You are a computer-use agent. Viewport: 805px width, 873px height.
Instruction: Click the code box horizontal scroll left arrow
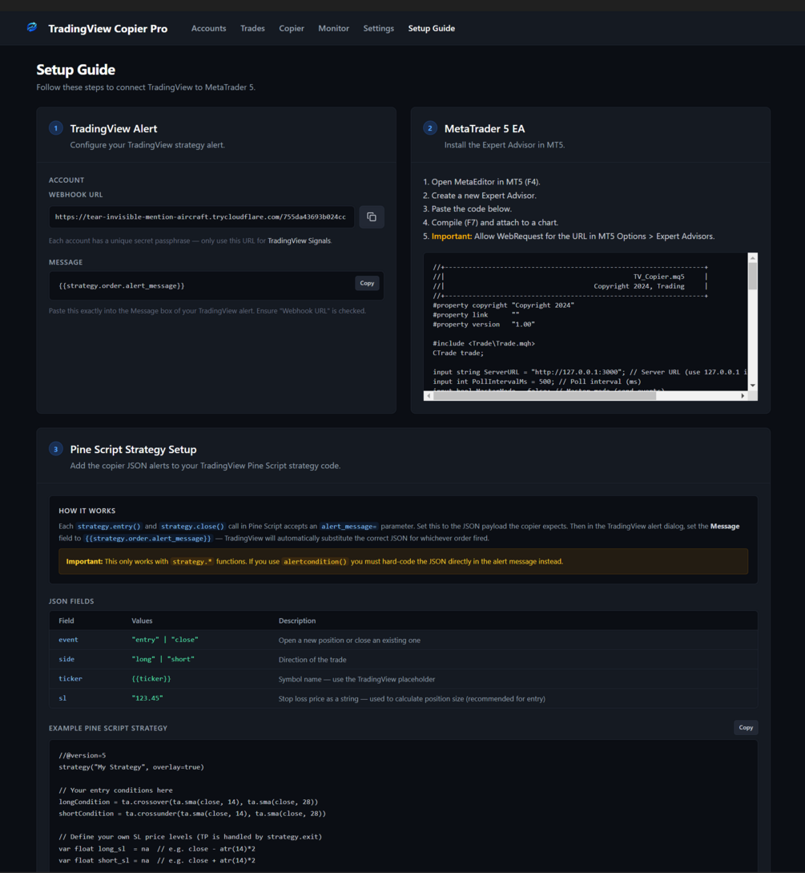[x=429, y=396]
